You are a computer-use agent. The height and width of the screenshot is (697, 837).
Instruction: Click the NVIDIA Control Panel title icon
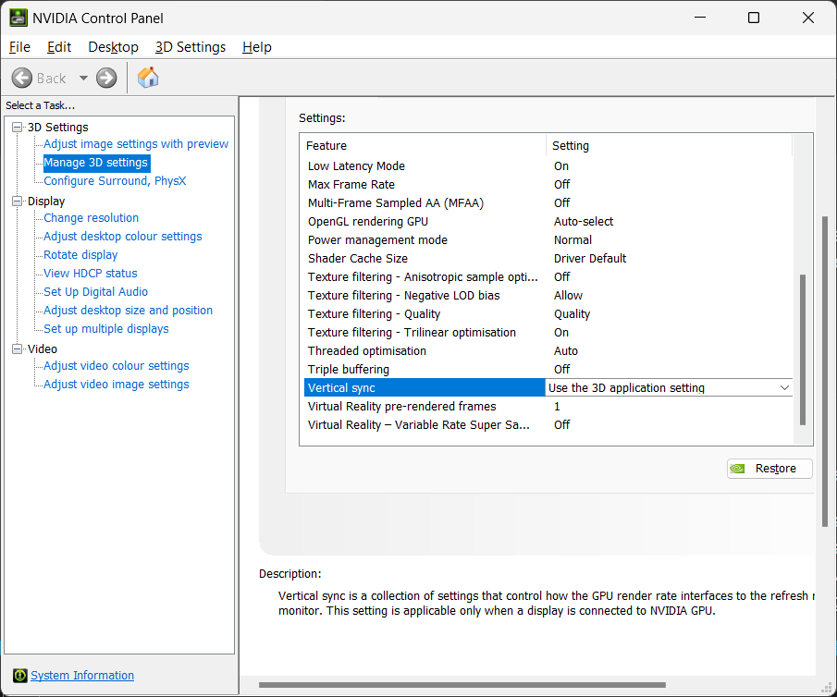pyautogui.click(x=18, y=18)
